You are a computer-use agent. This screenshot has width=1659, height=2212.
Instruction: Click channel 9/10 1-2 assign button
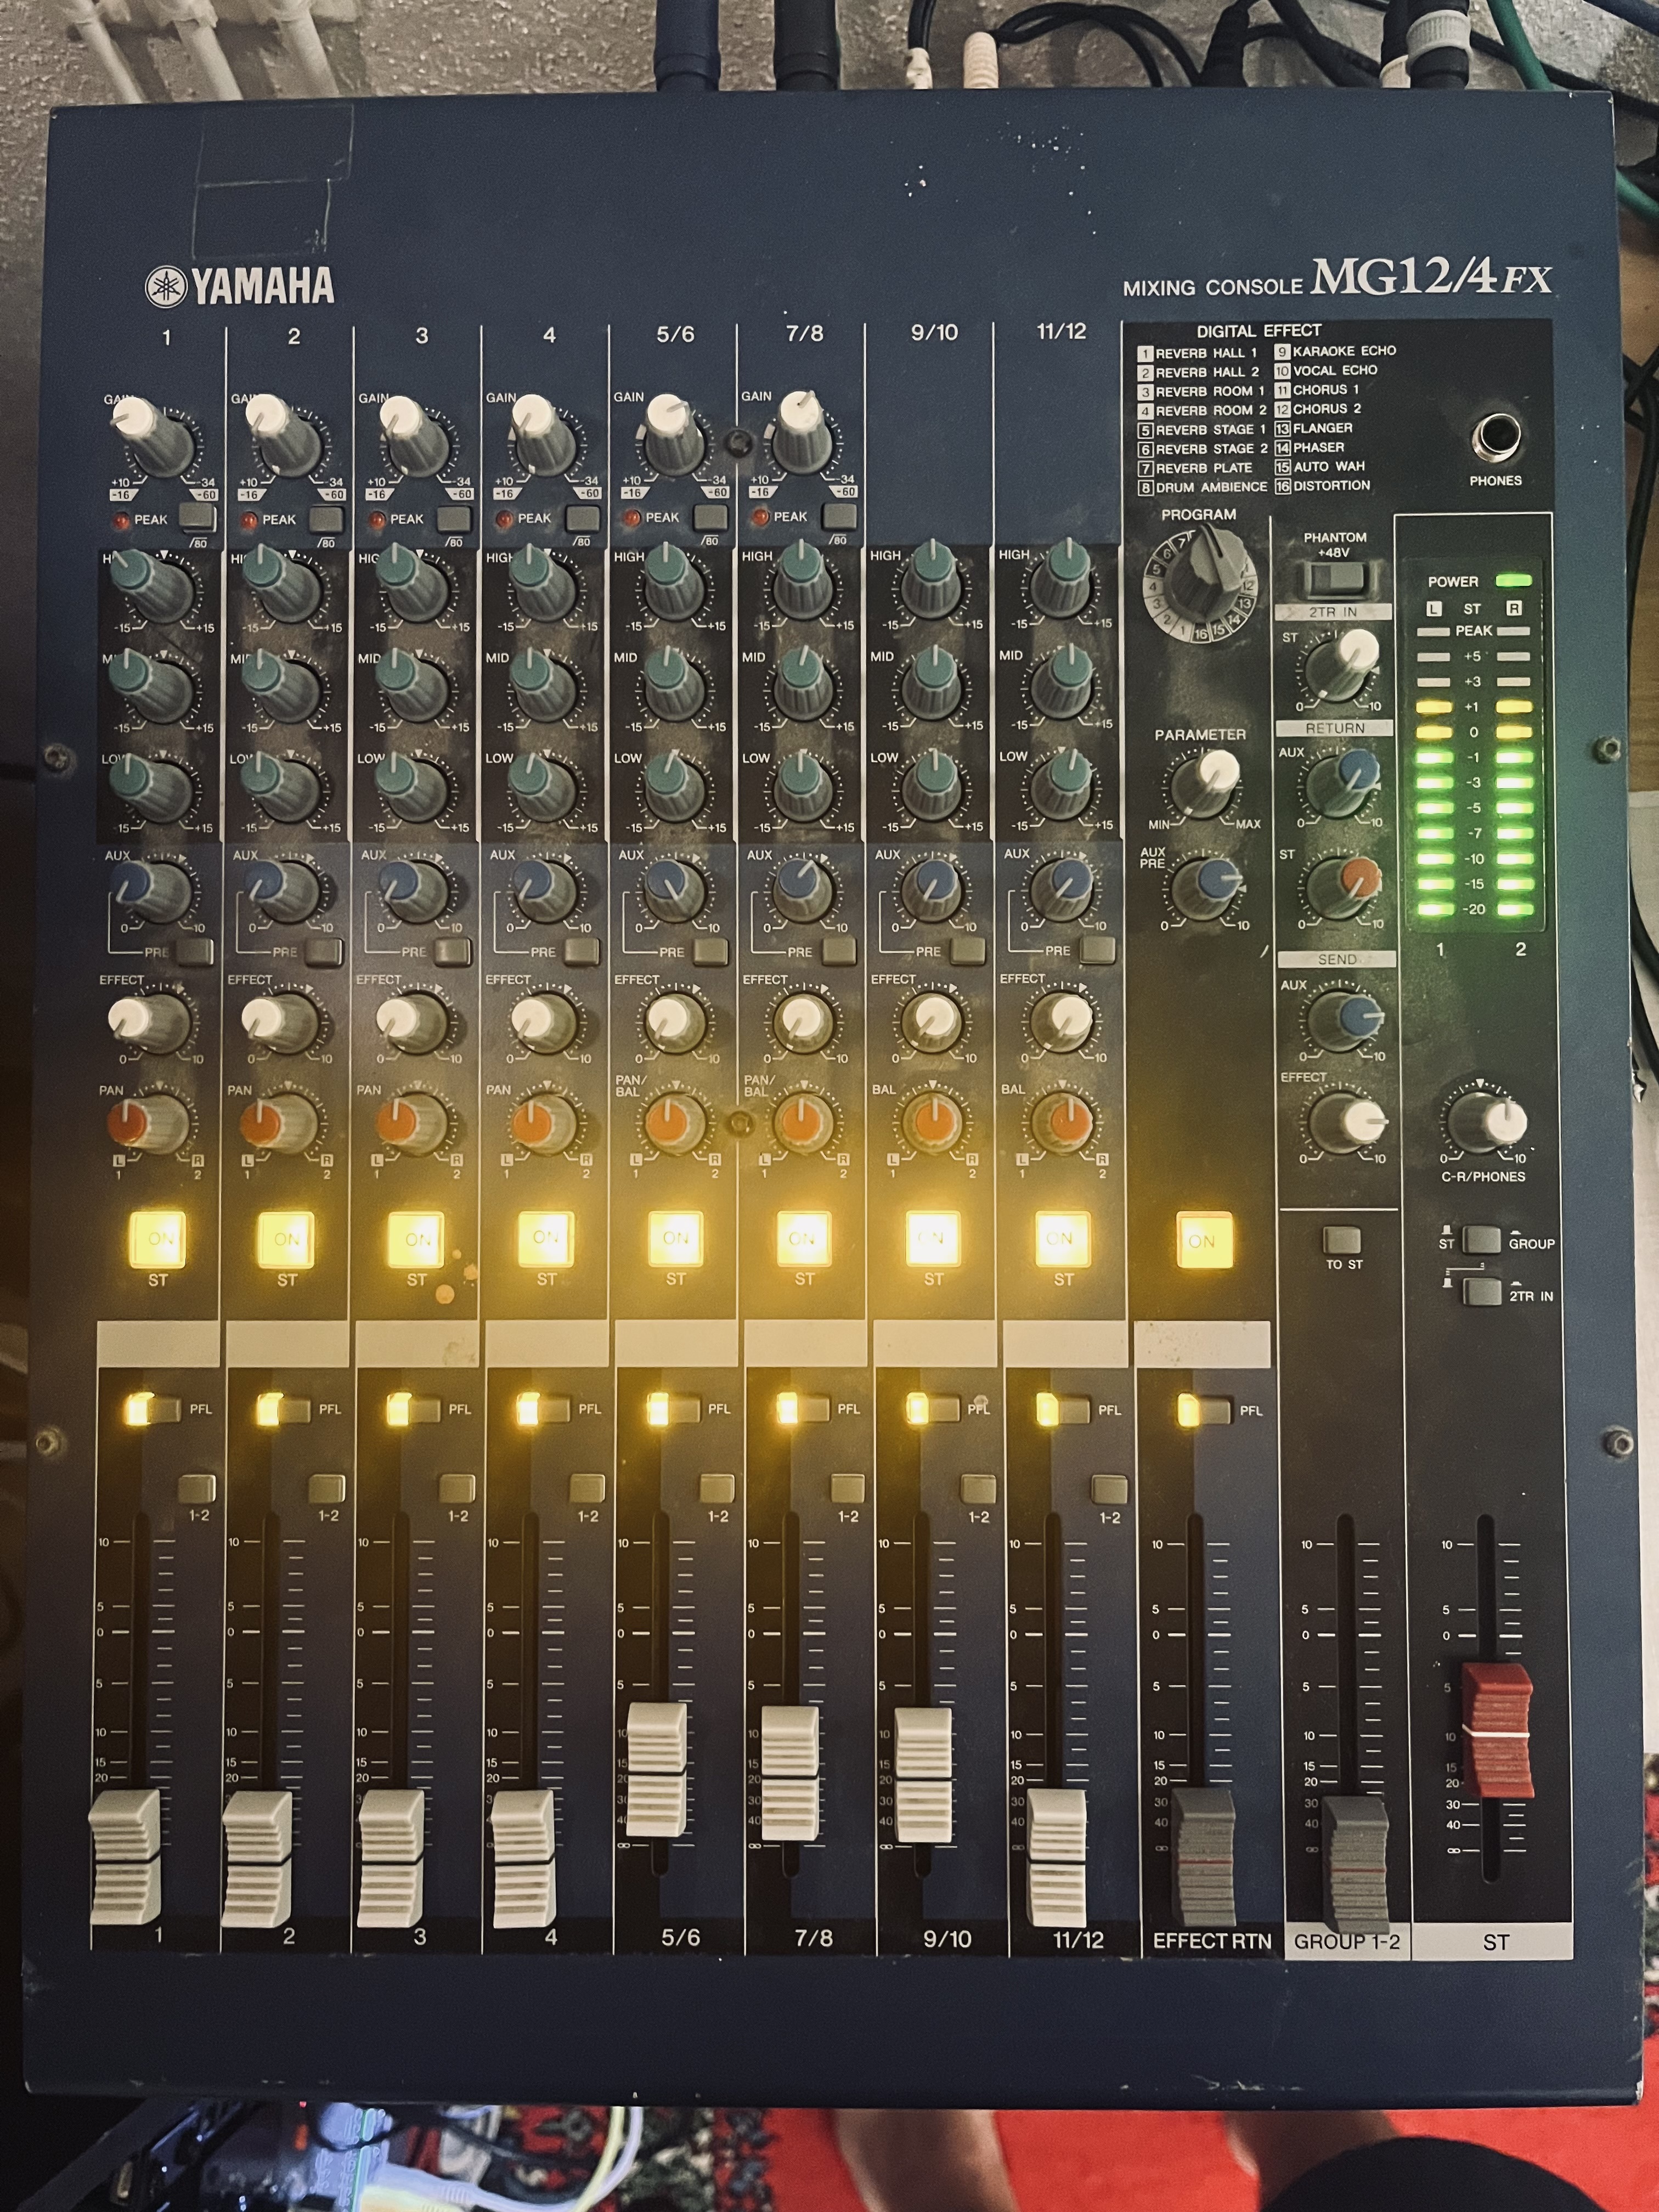tap(978, 1489)
